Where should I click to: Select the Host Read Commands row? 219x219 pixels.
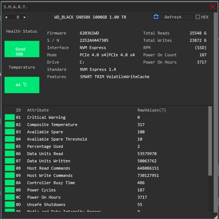106,168
